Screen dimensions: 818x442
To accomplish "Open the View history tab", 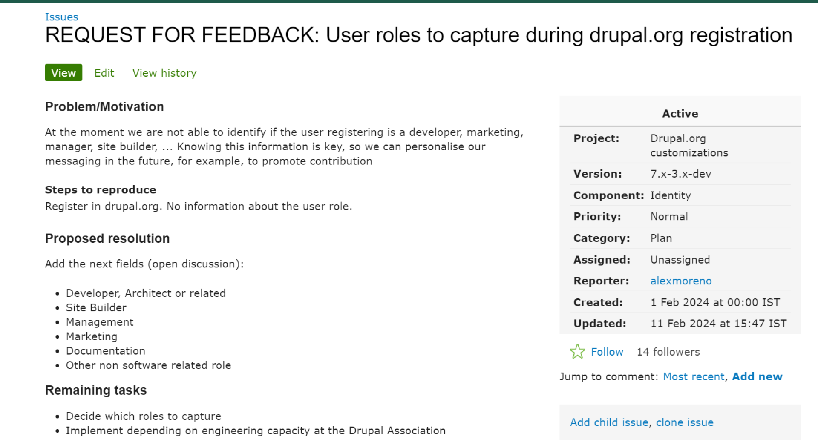I will point(164,73).
